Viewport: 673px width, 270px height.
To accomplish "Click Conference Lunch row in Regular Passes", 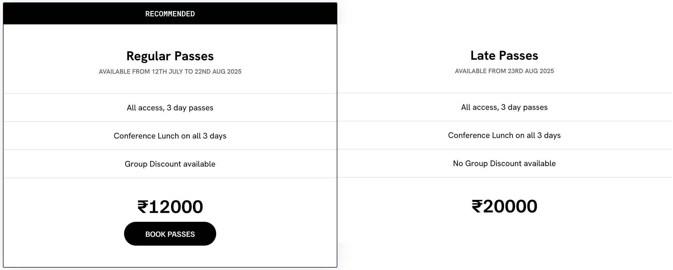I will click(170, 136).
